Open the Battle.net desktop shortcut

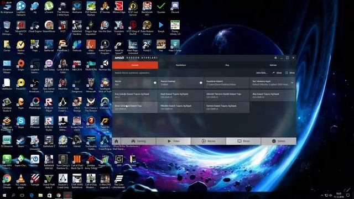tap(49, 46)
